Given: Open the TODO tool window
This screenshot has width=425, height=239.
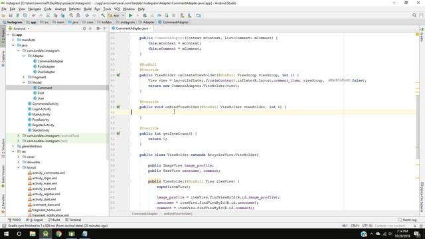Looking at the screenshot, I should pyautogui.click(x=15, y=220).
